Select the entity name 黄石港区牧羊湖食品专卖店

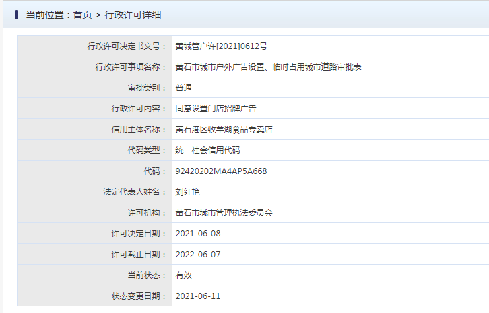(x=224, y=130)
